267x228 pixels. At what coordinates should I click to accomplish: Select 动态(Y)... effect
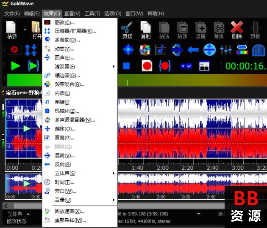pyautogui.click(x=80, y=49)
